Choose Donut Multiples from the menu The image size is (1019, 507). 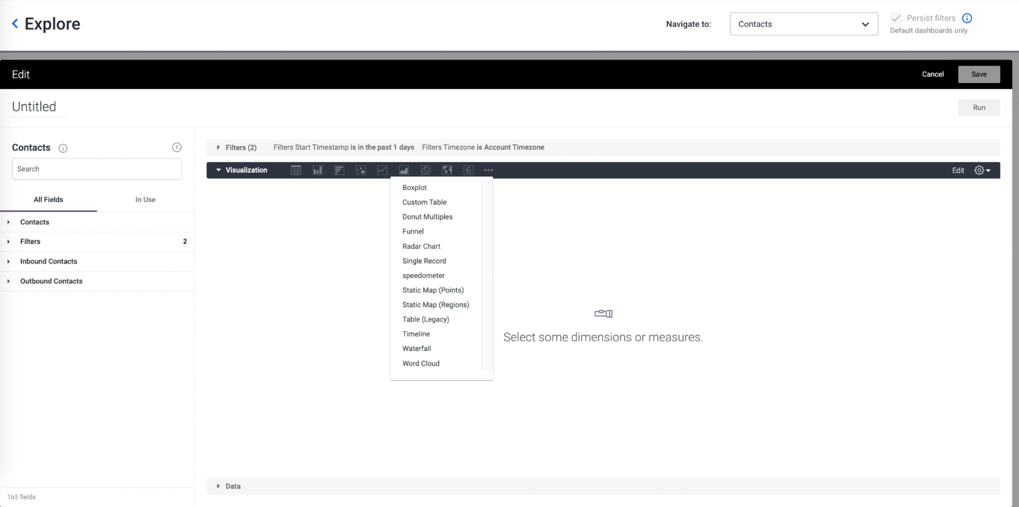pos(427,217)
